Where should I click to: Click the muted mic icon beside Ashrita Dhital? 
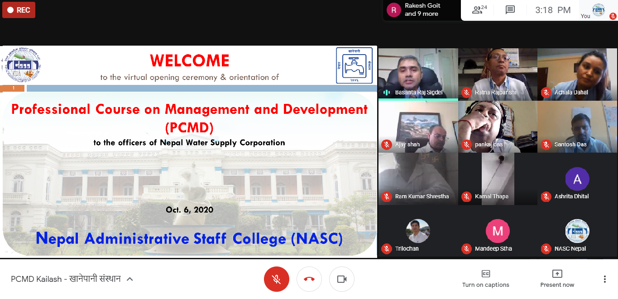click(546, 196)
